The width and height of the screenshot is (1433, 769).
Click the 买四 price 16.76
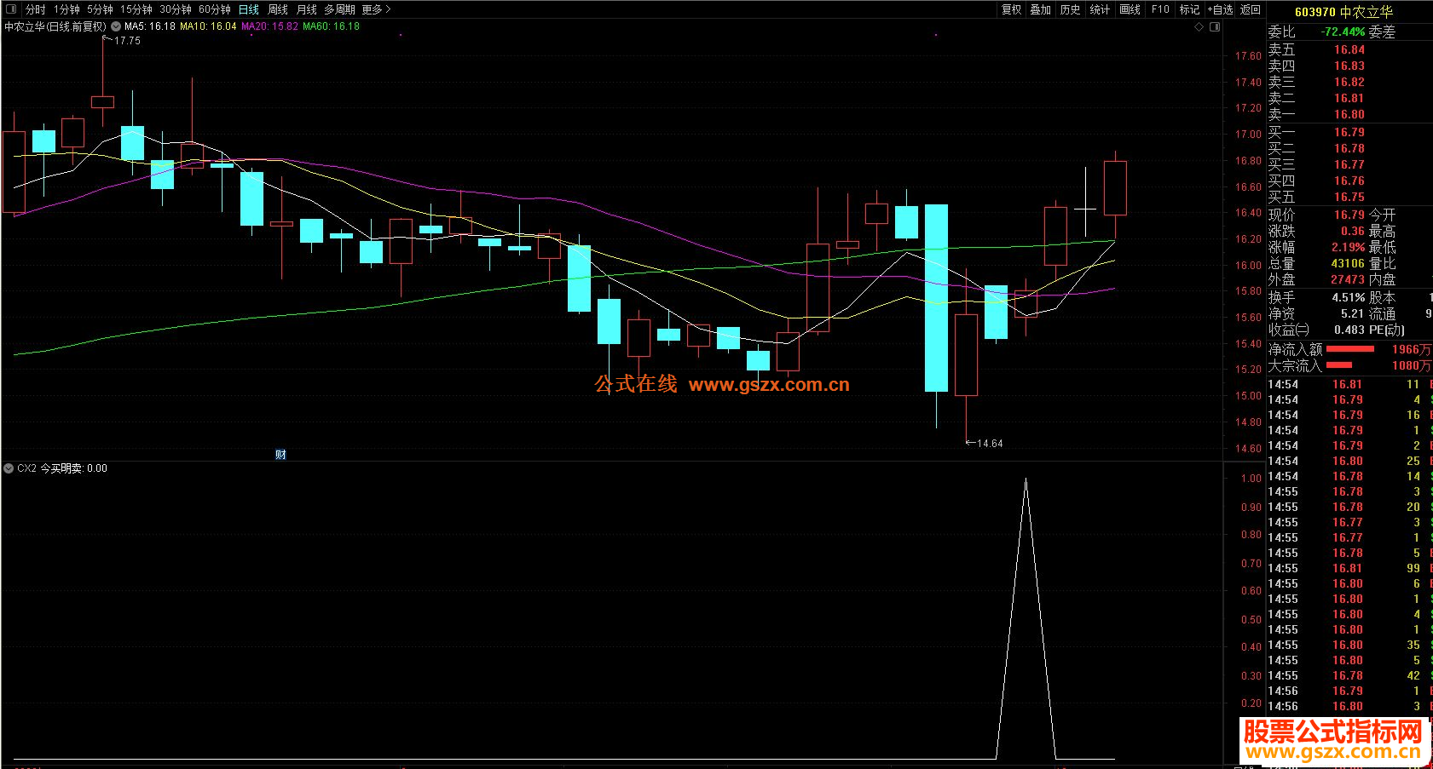coord(1349,181)
